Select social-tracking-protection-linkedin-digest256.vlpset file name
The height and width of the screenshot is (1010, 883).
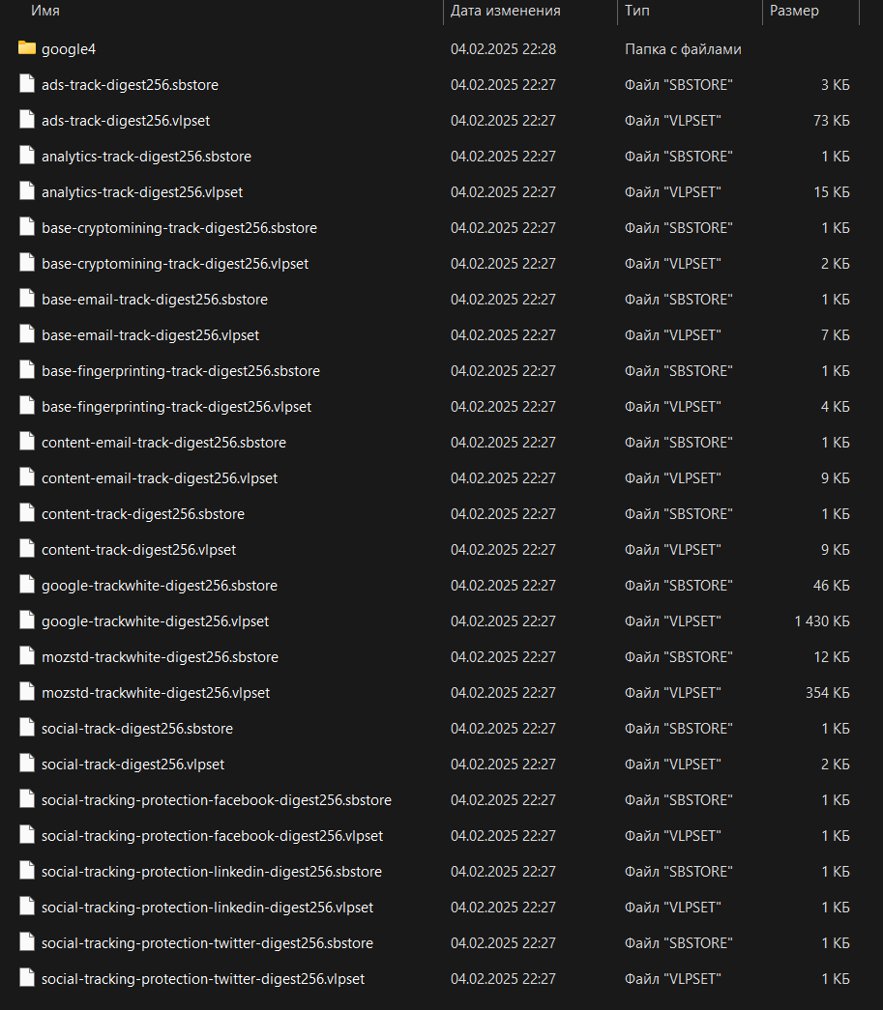tap(208, 907)
